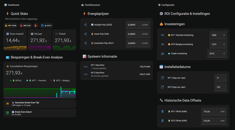Click the infinity icon beside MT1 Data Bron

(x=86, y=67)
